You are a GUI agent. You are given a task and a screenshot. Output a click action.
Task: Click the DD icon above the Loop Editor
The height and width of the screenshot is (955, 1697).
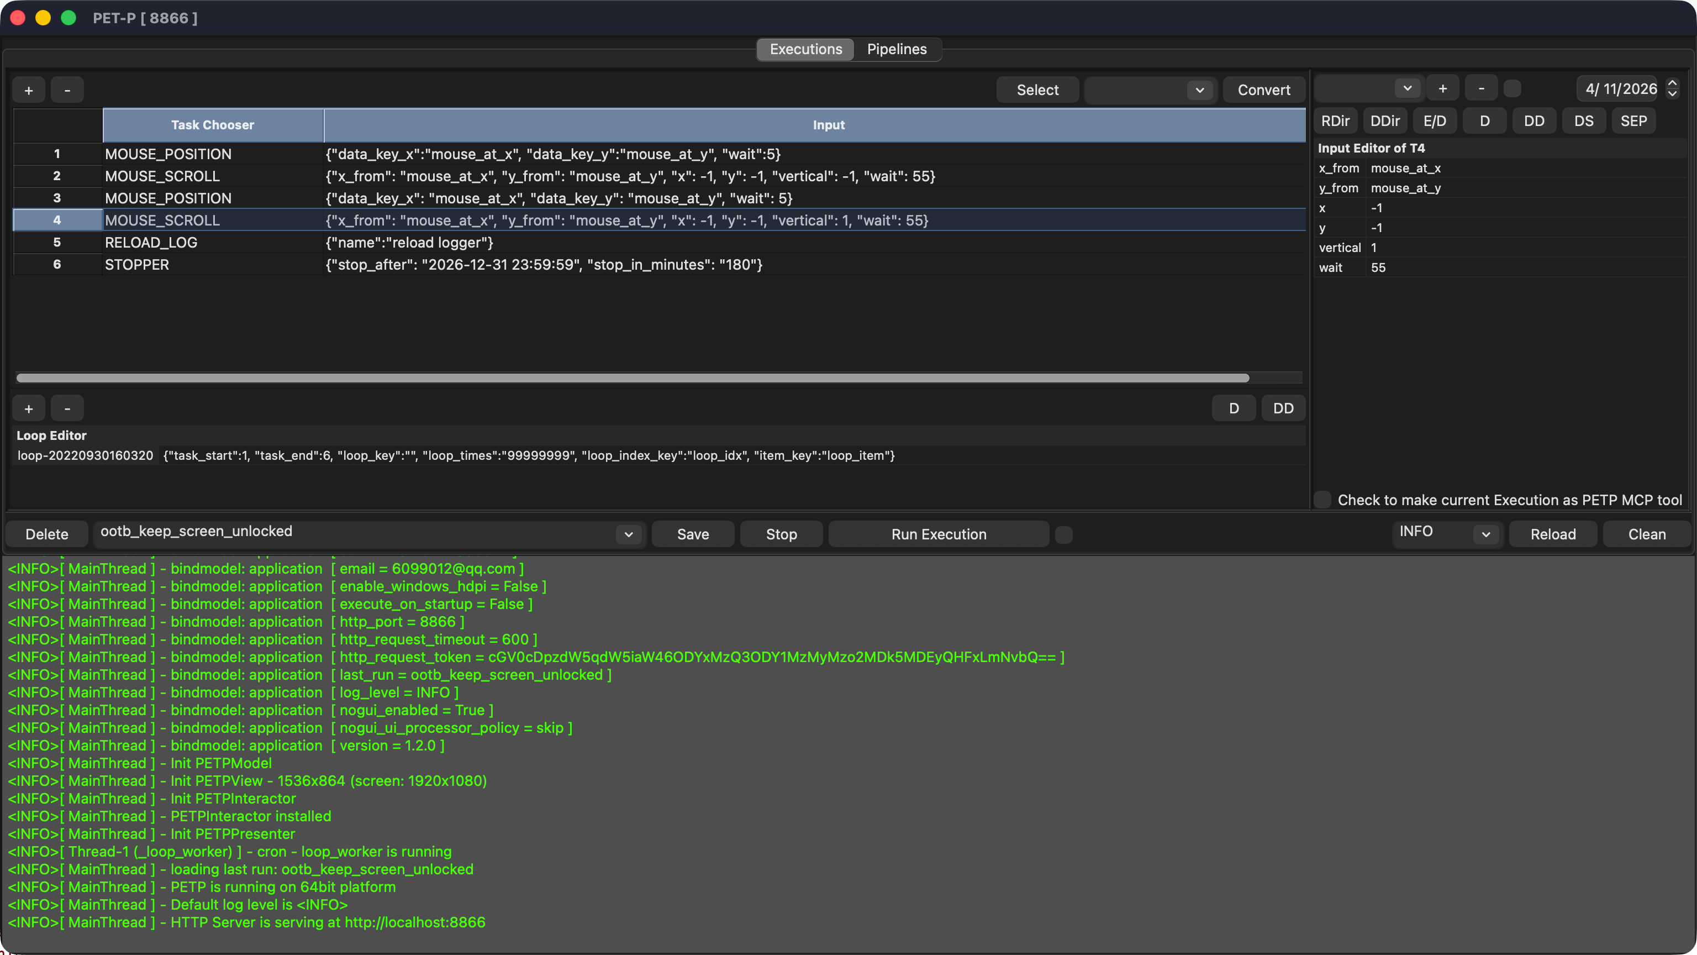(x=1283, y=408)
